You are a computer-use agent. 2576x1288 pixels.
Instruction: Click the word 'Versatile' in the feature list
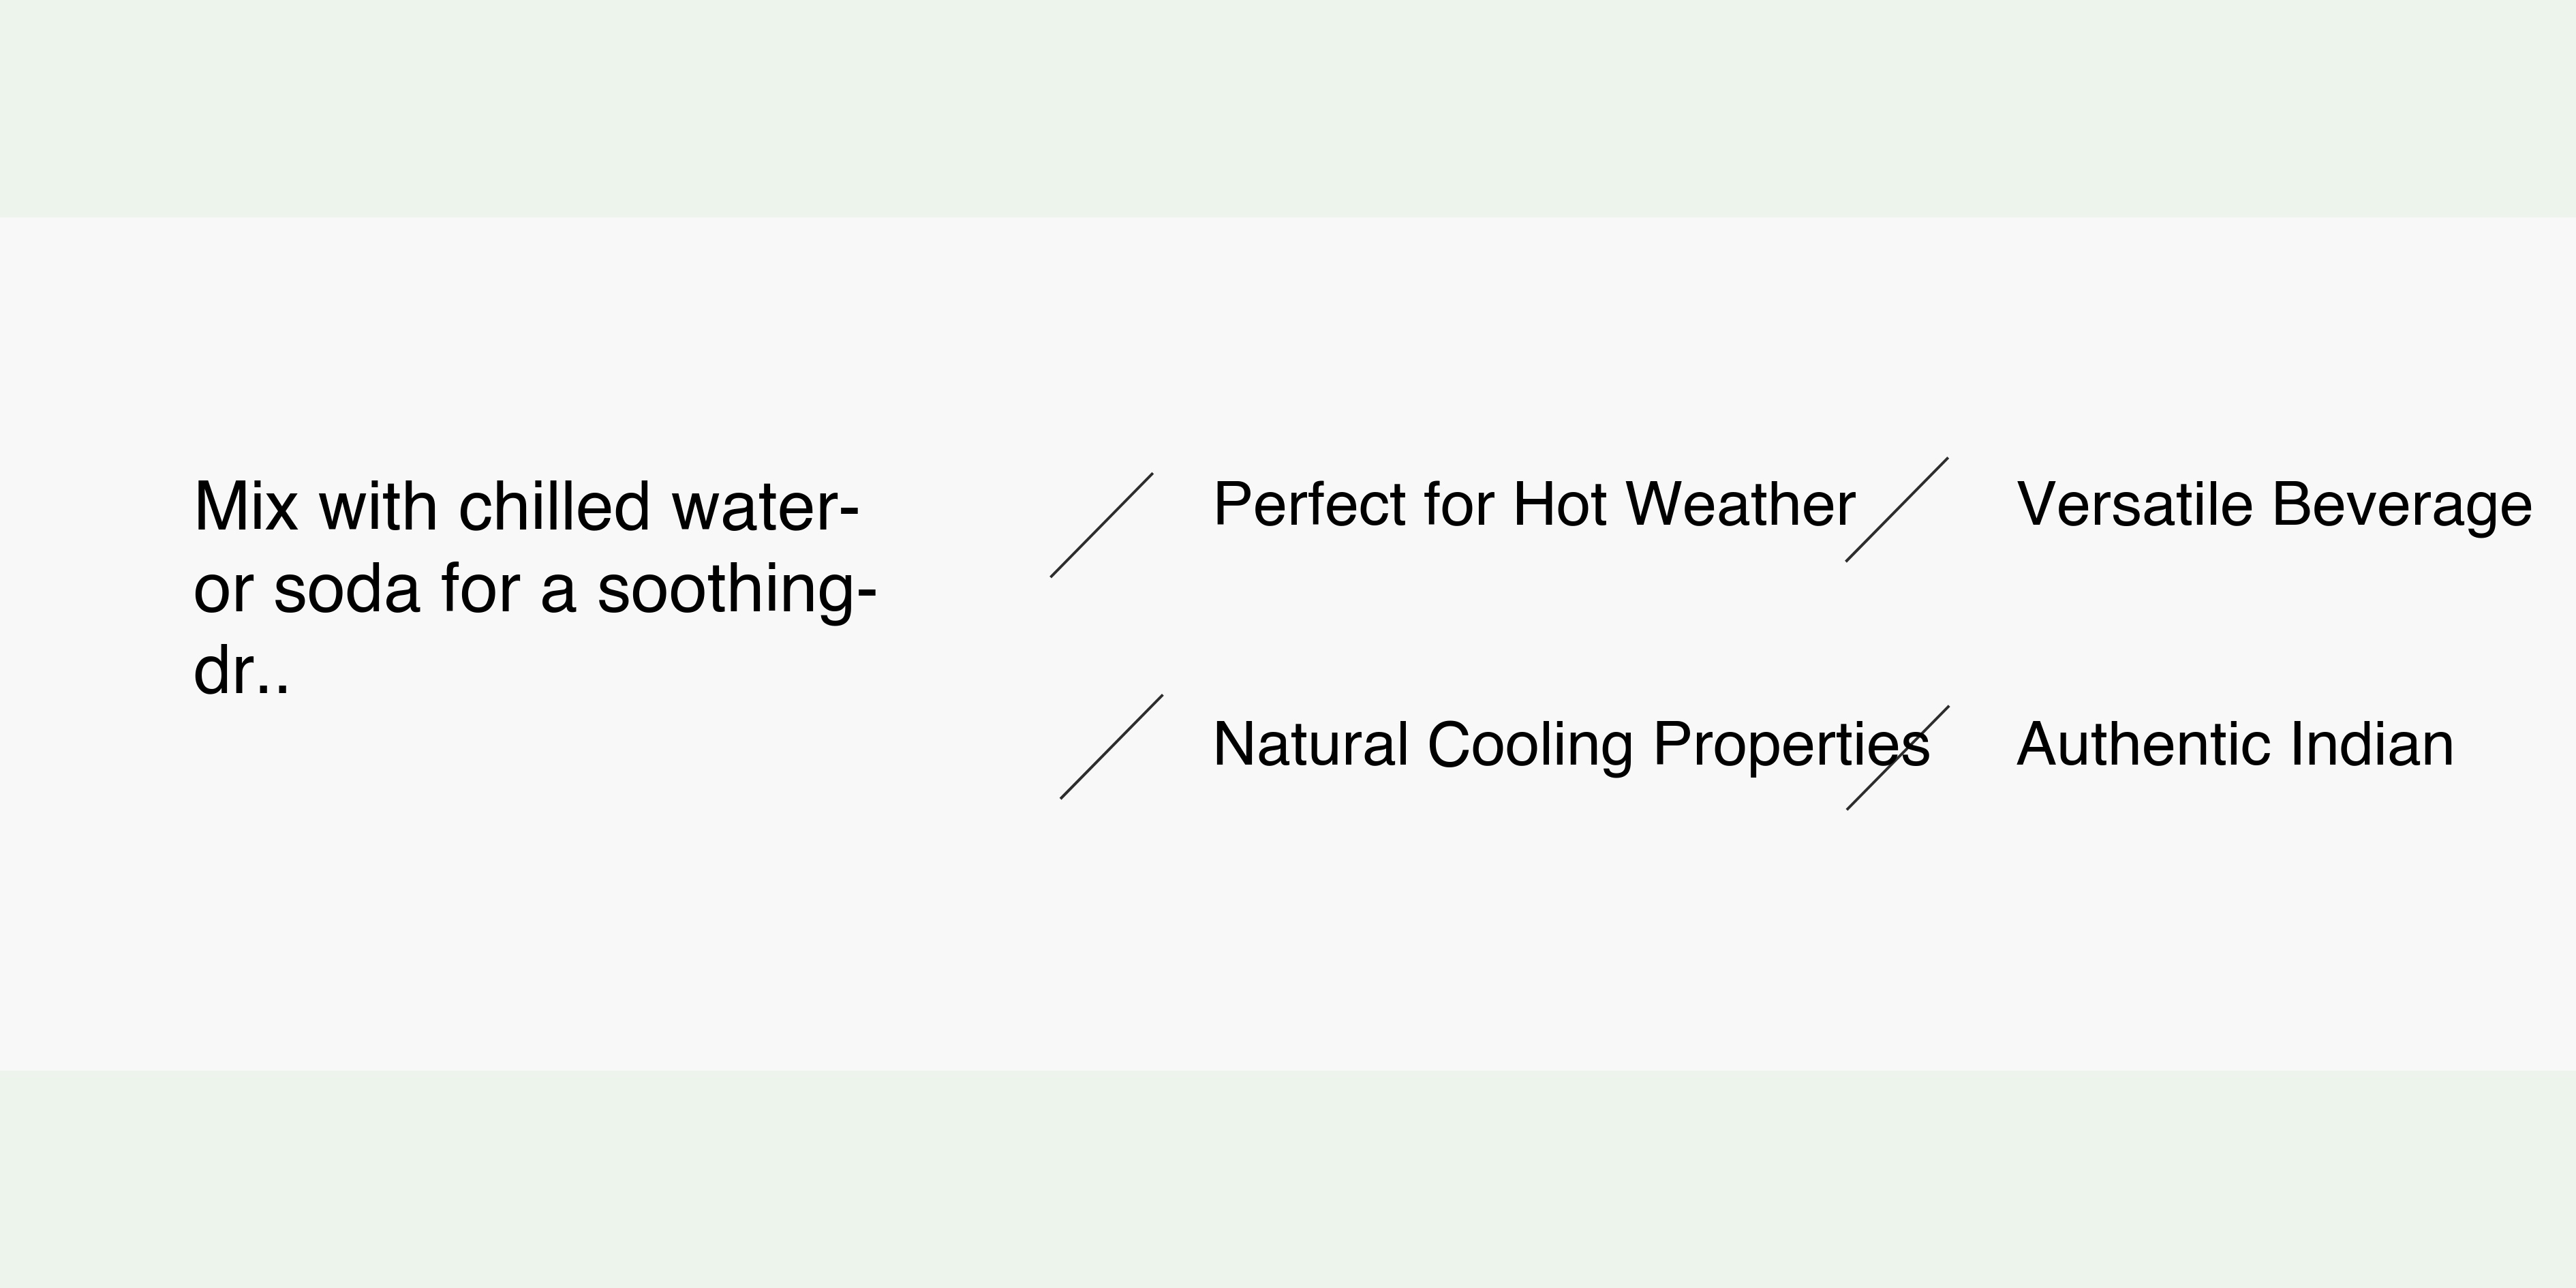2134,504
